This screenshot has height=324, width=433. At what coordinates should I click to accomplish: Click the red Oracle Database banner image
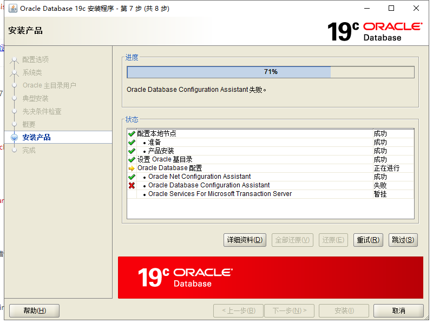point(271,278)
